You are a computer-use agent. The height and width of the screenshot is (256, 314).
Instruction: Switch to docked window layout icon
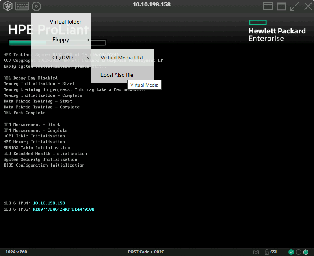tap(268, 6)
